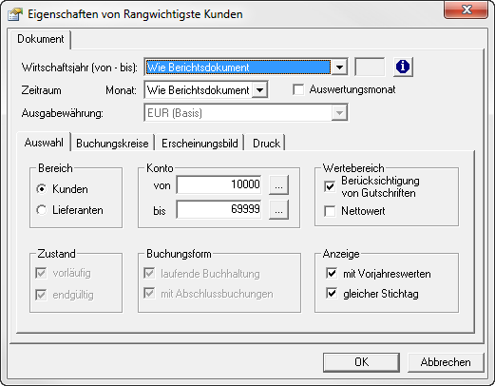Open the Monat dropdown arrow
The image size is (495, 386).
click(x=259, y=90)
